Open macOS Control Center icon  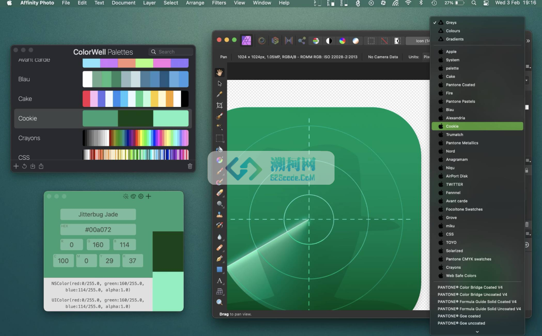[486, 3]
